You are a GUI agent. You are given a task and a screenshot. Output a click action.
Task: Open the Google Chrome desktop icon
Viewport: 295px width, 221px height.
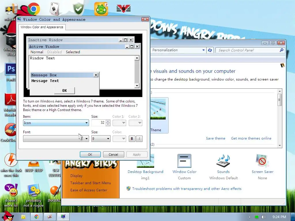click(x=33, y=9)
